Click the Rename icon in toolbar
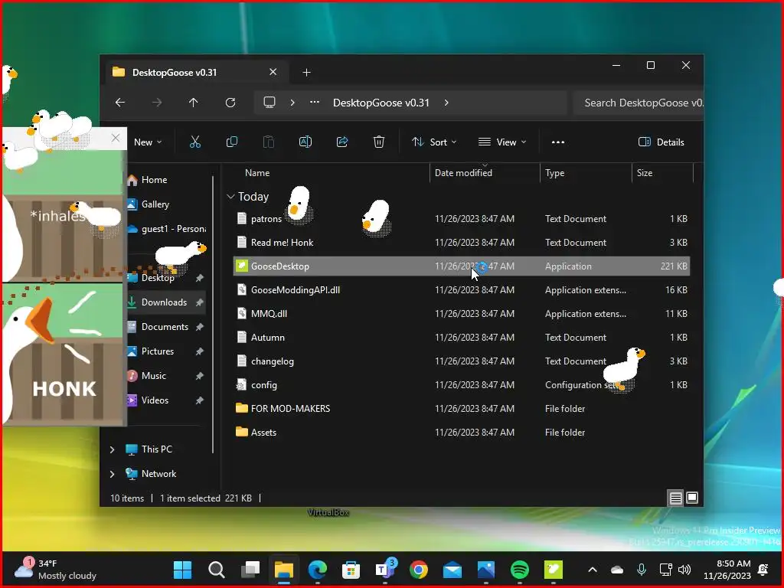 pyautogui.click(x=305, y=142)
